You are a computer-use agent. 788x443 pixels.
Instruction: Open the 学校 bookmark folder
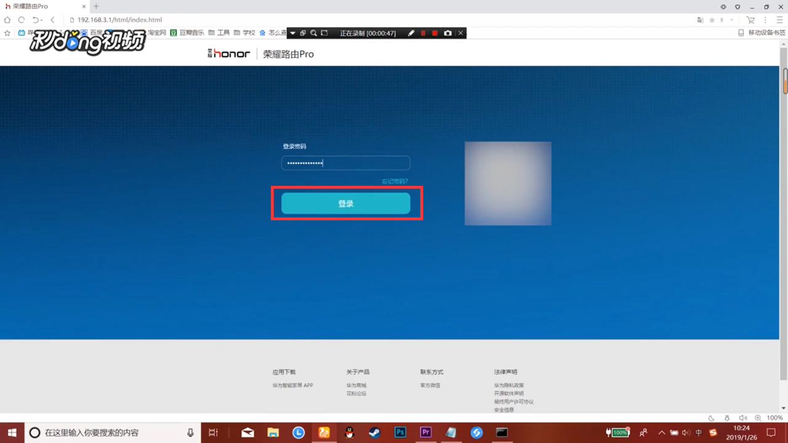point(244,33)
